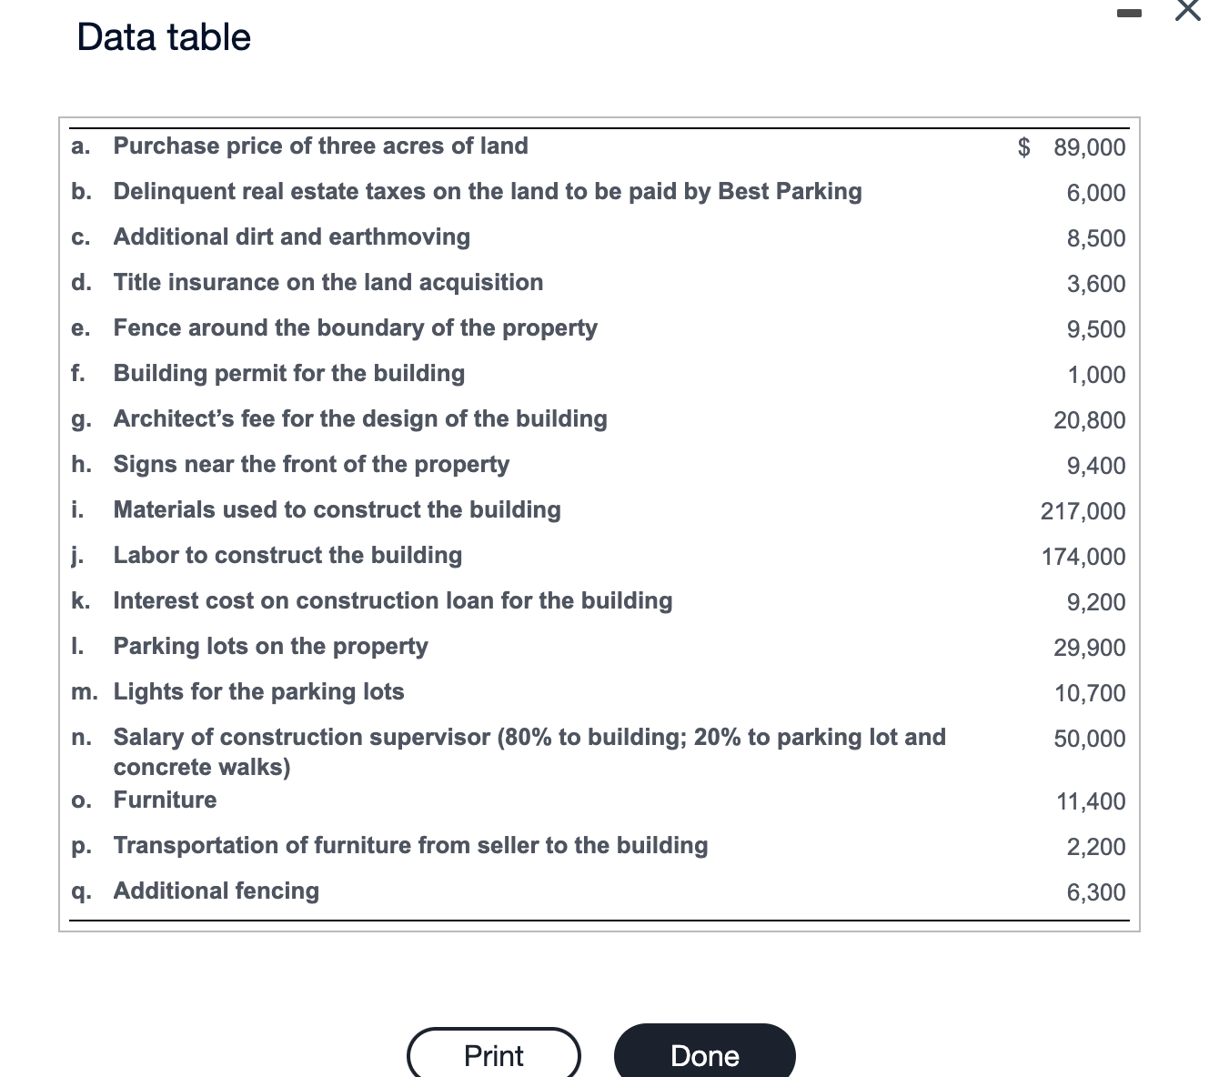The width and height of the screenshot is (1219, 1077).
Task: Select the Parking lots on the property row
Action: pos(270,646)
